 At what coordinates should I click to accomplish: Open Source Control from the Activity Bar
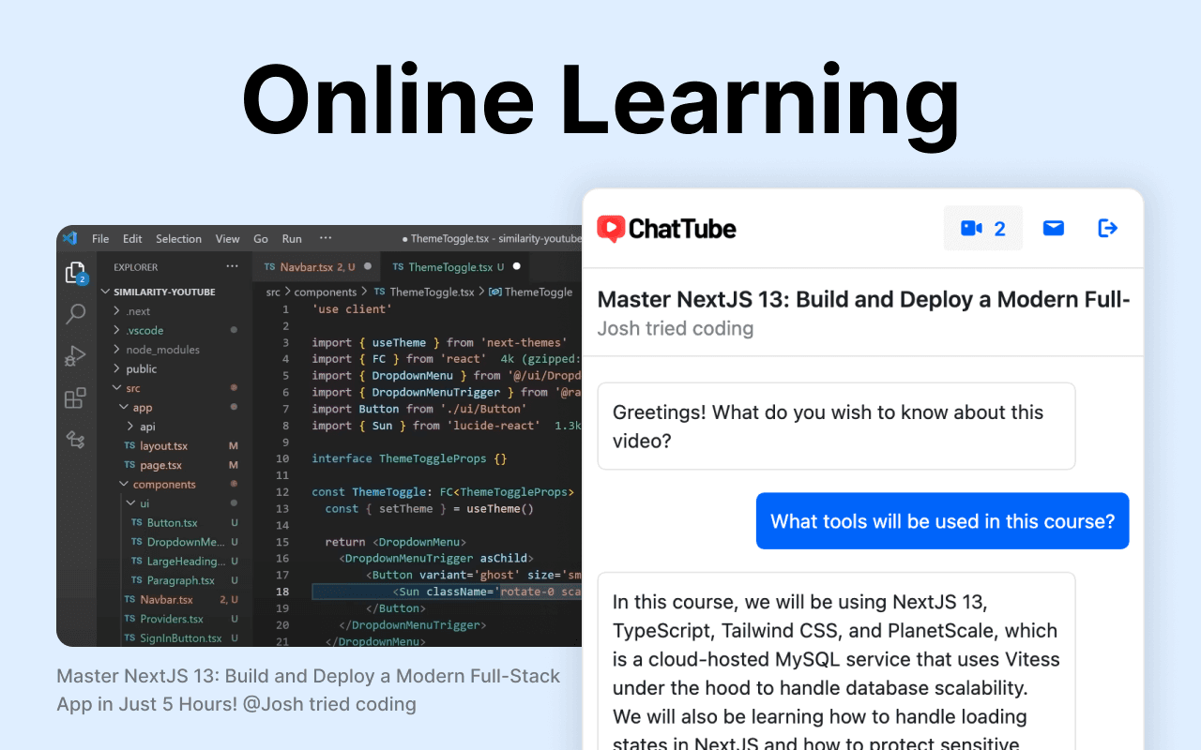[75, 439]
